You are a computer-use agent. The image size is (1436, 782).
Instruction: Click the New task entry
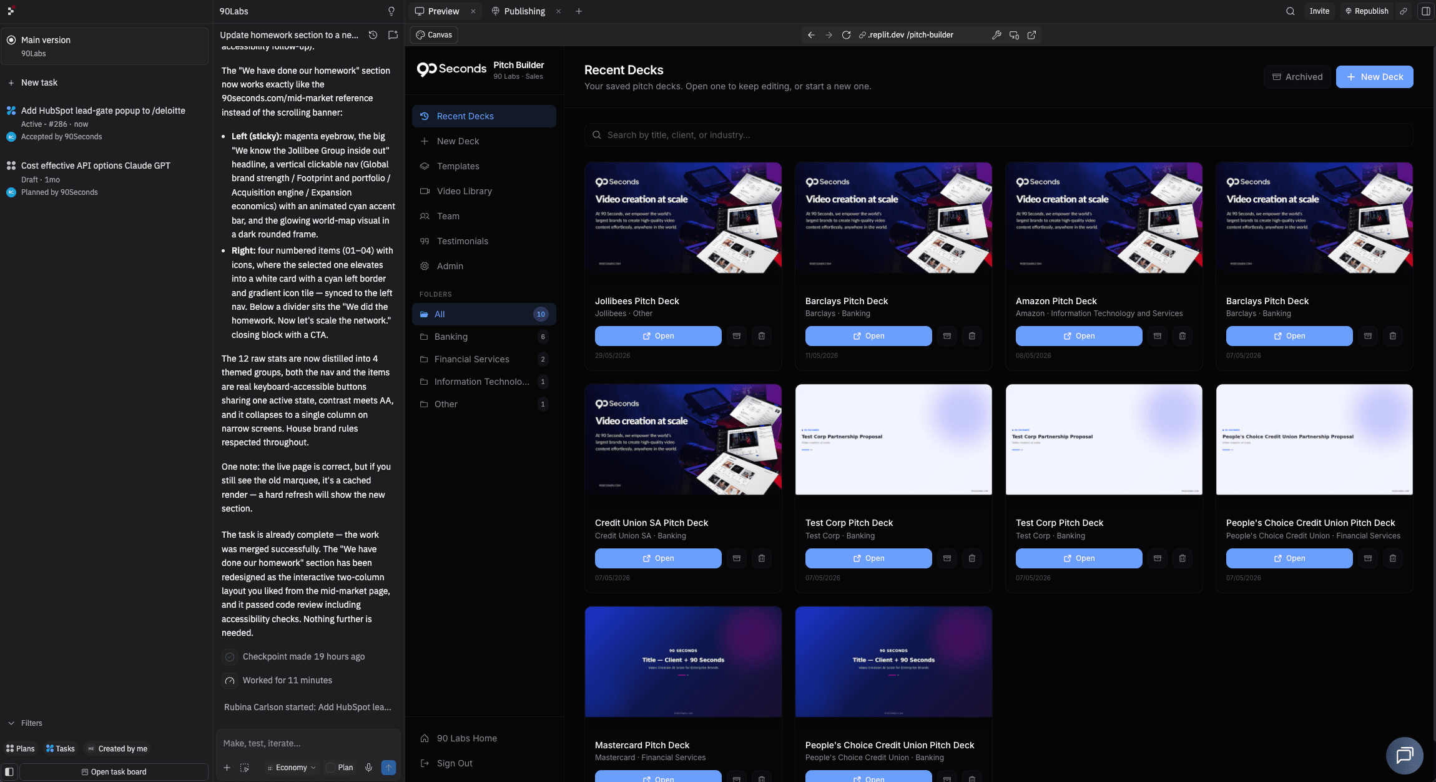(x=104, y=82)
